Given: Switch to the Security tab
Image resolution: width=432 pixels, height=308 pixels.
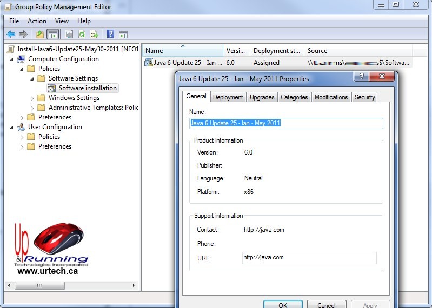Looking at the screenshot, I should click(364, 97).
